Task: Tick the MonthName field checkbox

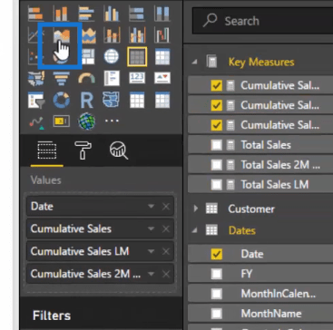Action: tap(217, 314)
